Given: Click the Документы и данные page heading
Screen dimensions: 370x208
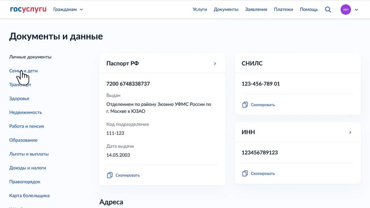Looking at the screenshot, I should (x=56, y=36).
